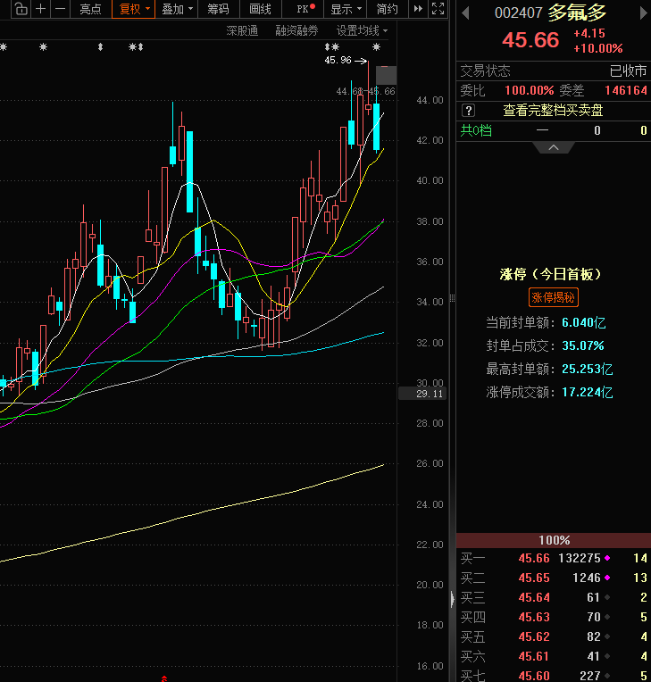Click the fullscreen expand icon
651x682 pixels.
pos(438,9)
